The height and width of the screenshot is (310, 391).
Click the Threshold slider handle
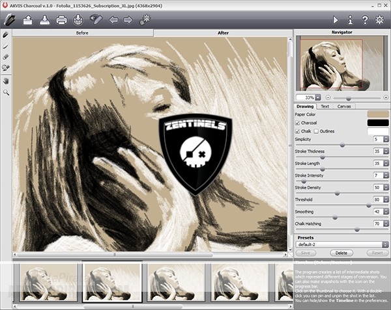click(x=369, y=205)
